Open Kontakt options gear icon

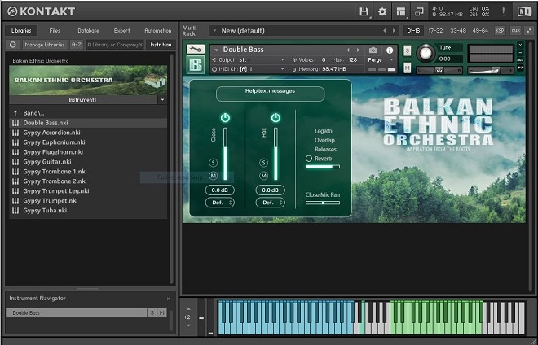[382, 11]
